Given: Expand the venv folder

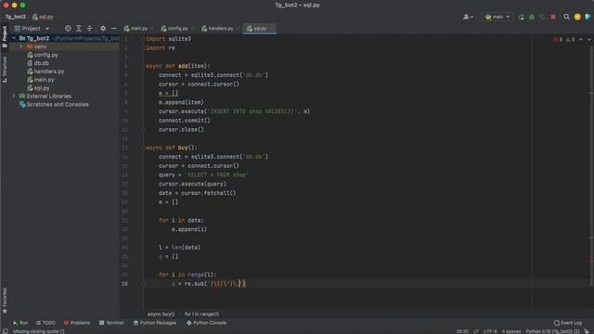Looking at the screenshot, I should (21, 46).
